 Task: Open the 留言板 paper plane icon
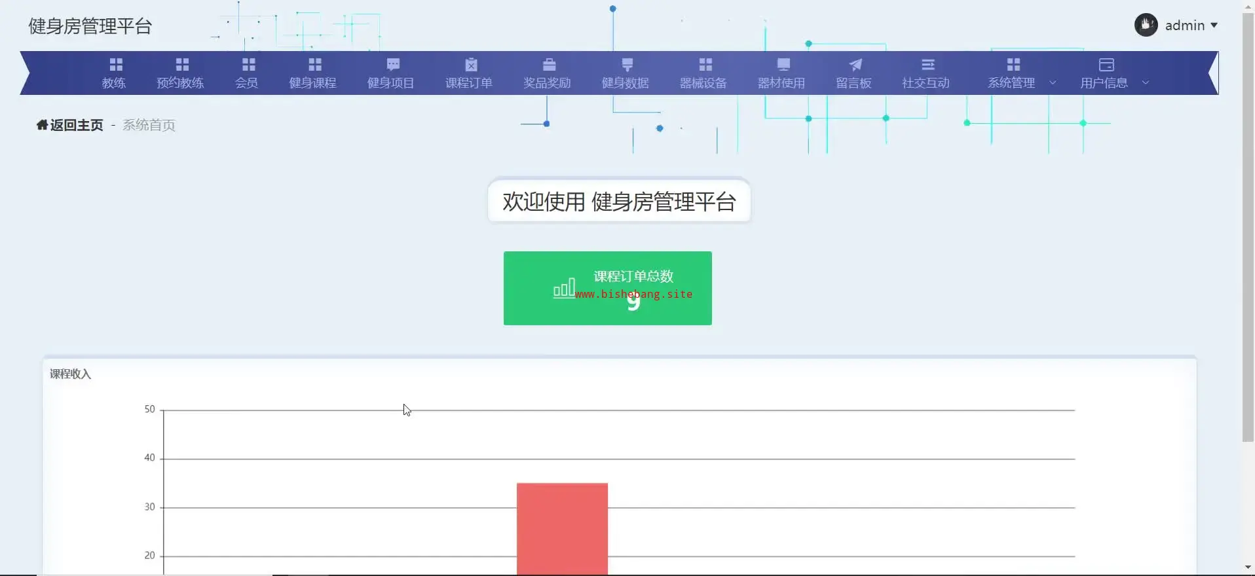click(x=855, y=64)
